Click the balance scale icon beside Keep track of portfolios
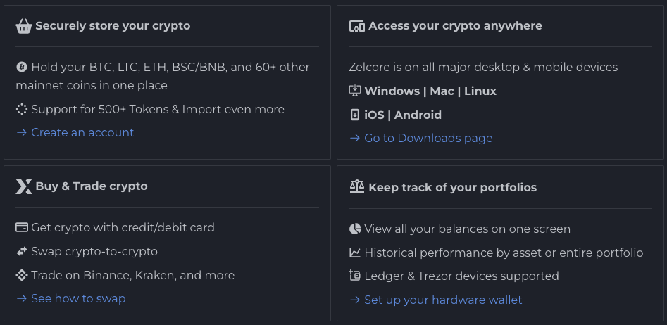 click(x=357, y=186)
